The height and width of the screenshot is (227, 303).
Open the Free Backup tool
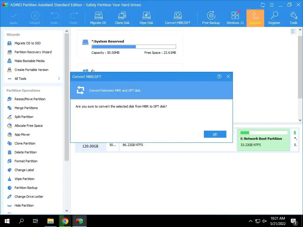[x=211, y=18]
